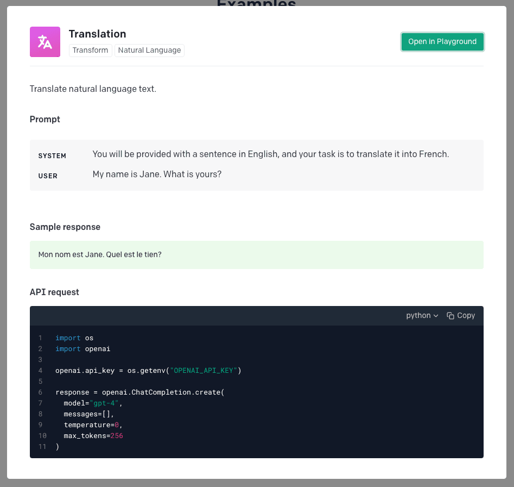
Task: Select the Natural Language tag
Action: (x=149, y=51)
